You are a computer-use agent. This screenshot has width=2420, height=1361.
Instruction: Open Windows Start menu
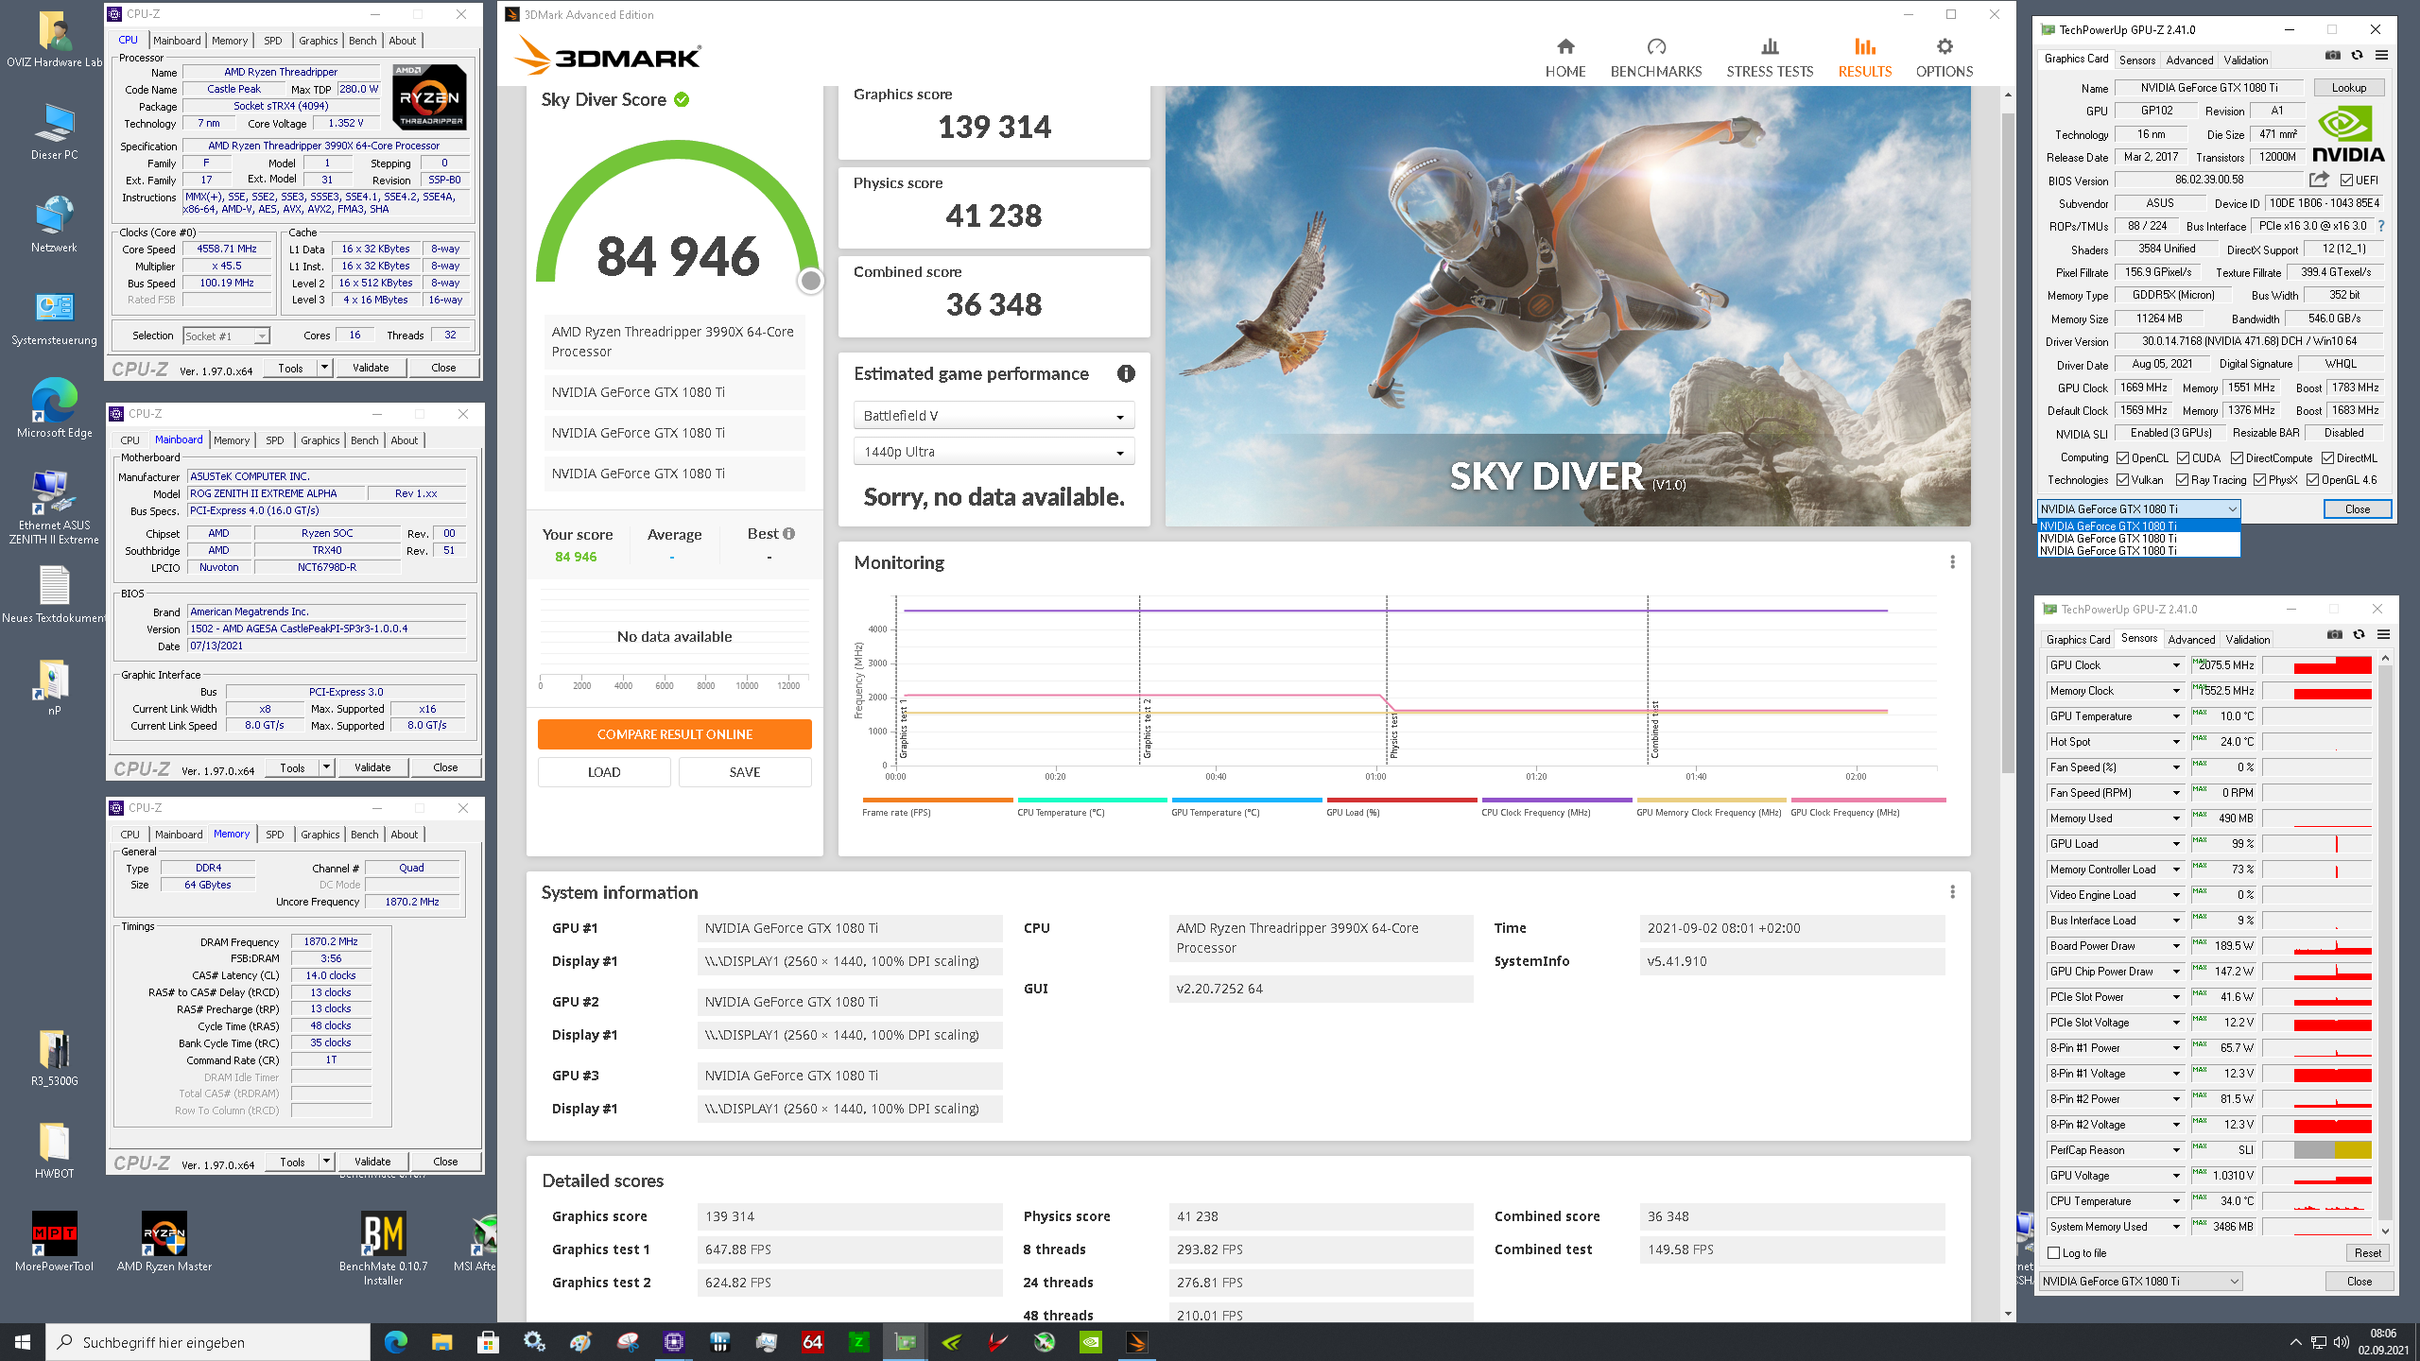click(23, 1342)
